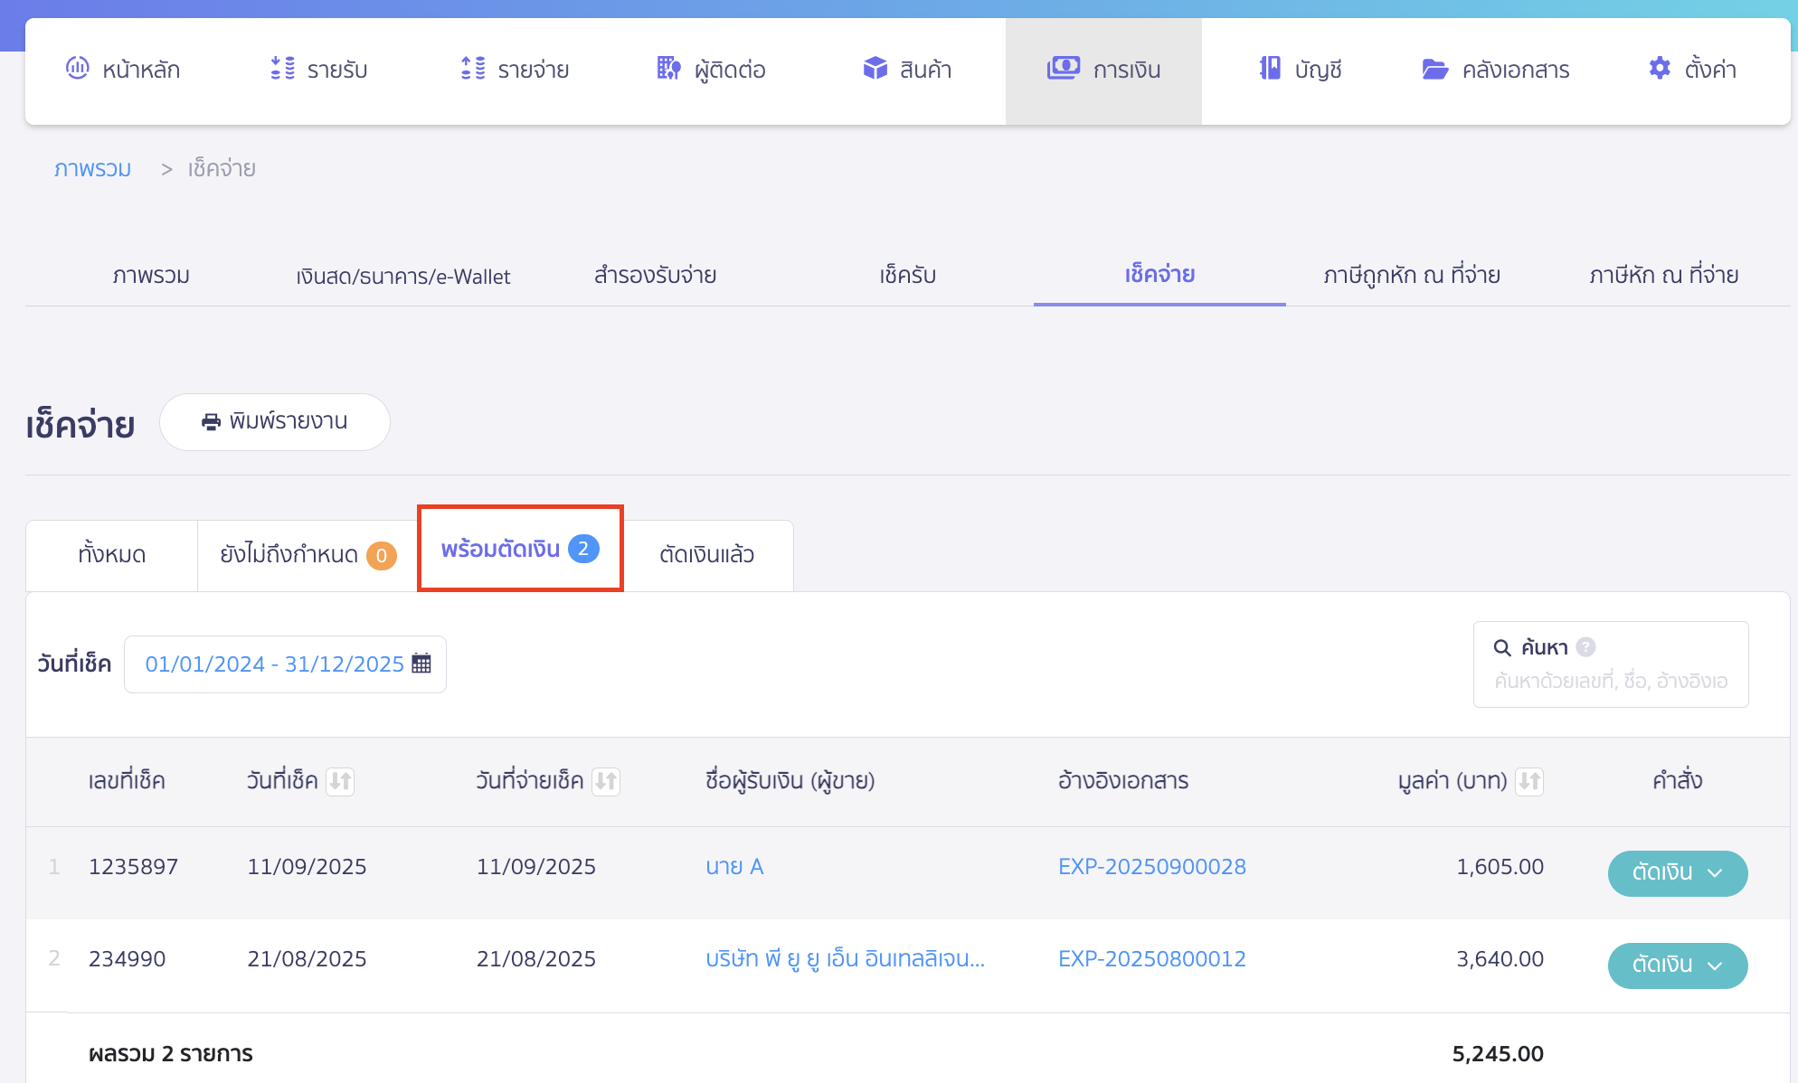Screen dimensions: 1798x1083
Task: Click the พิมพ์รายงาน print report button
Action: [x=275, y=421]
